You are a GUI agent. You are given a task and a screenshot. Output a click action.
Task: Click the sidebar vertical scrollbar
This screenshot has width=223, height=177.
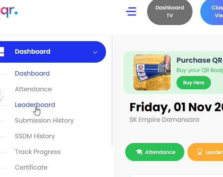[112, 91]
